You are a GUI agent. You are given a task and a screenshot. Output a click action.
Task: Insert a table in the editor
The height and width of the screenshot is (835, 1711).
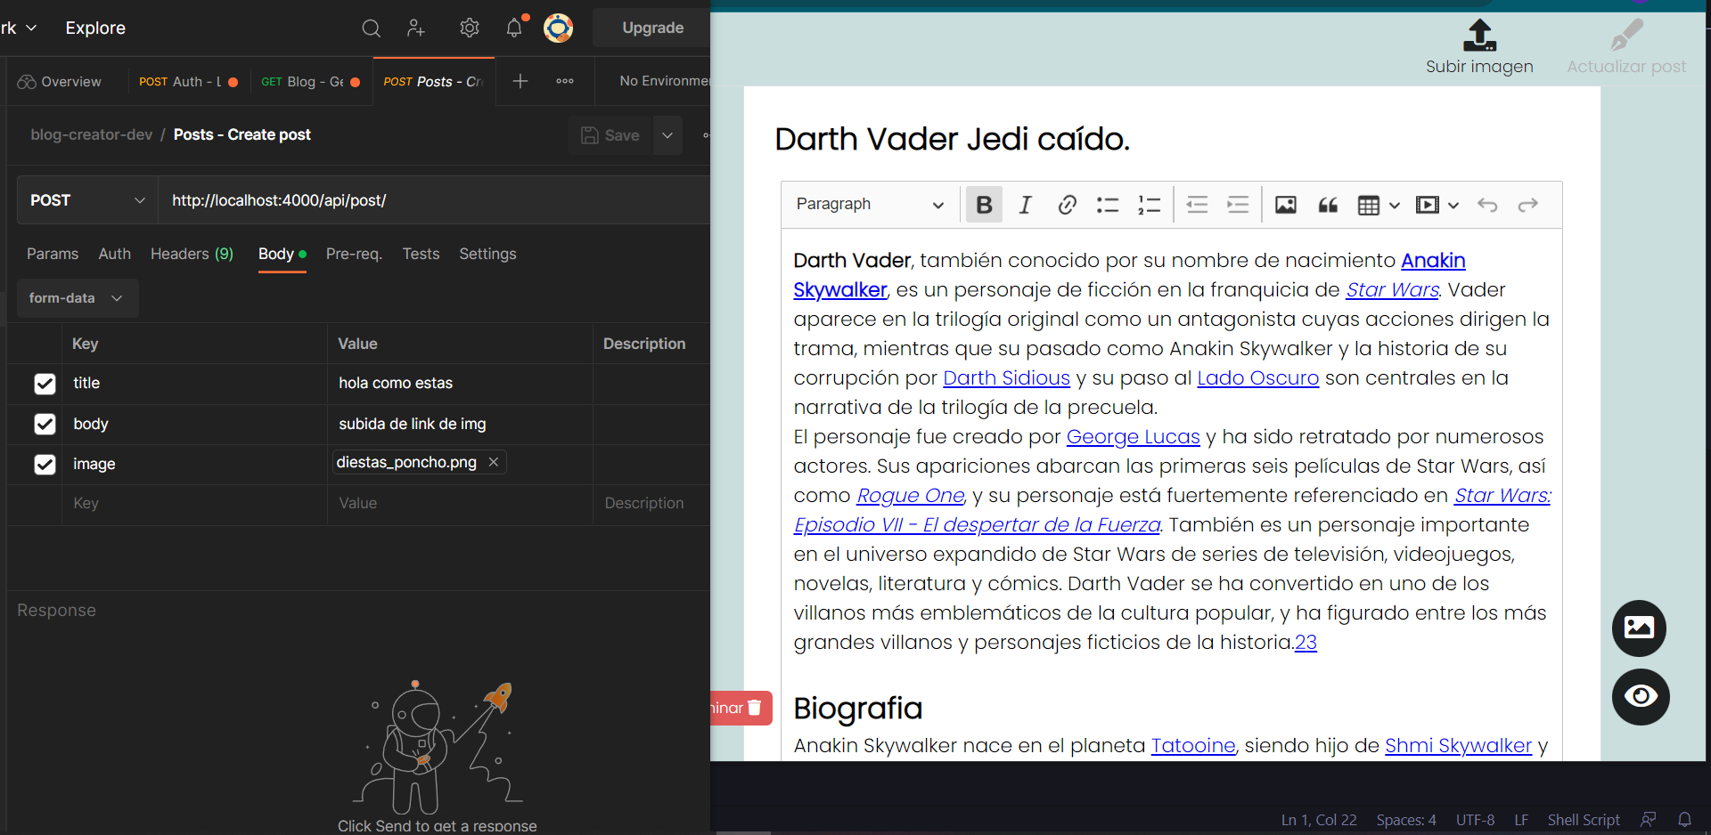(1368, 205)
